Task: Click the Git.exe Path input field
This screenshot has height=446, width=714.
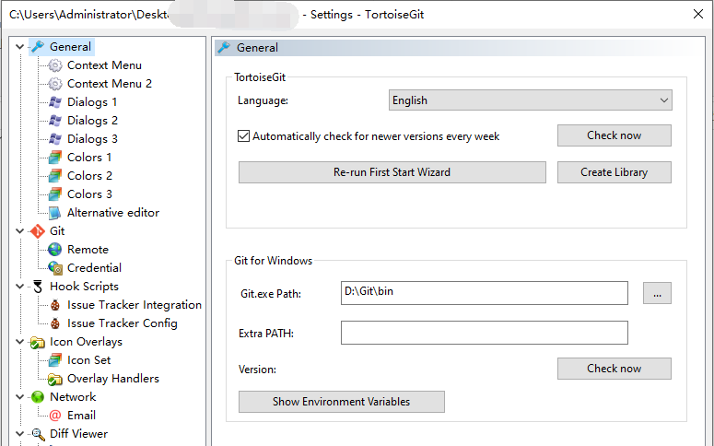Action: [x=484, y=293]
